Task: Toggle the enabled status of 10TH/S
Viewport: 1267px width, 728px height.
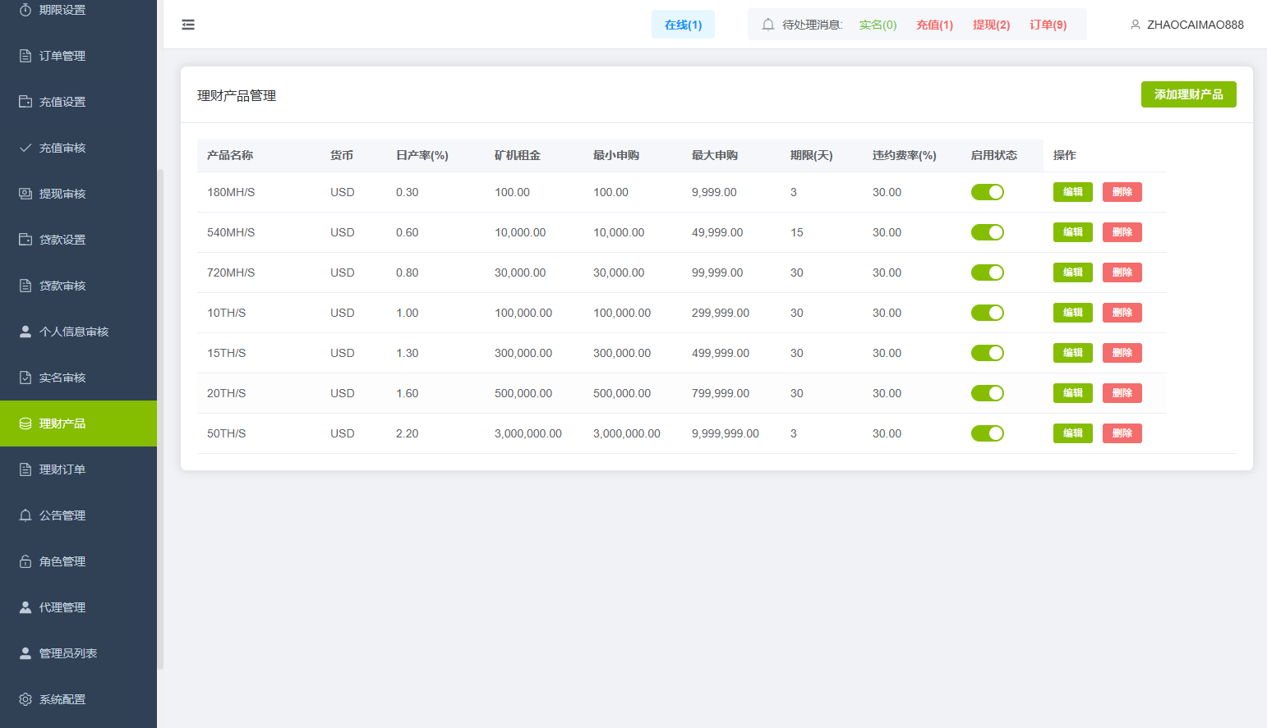Action: click(x=987, y=313)
